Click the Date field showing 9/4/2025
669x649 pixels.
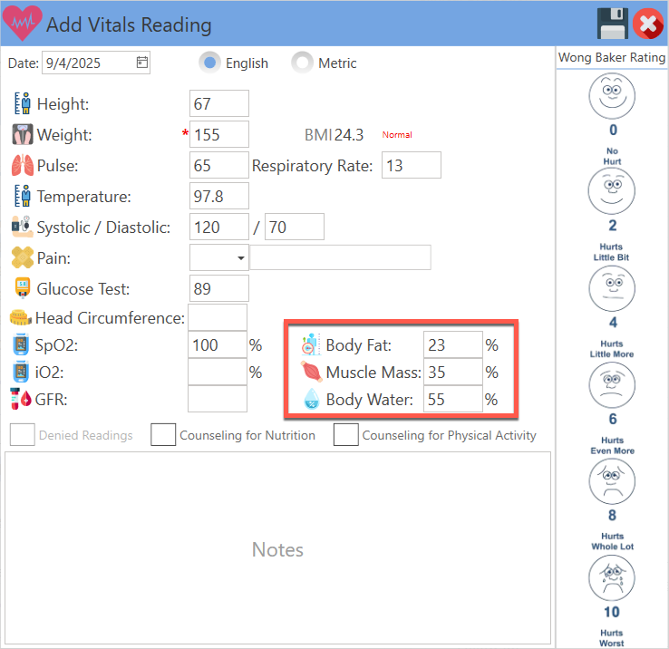(95, 63)
